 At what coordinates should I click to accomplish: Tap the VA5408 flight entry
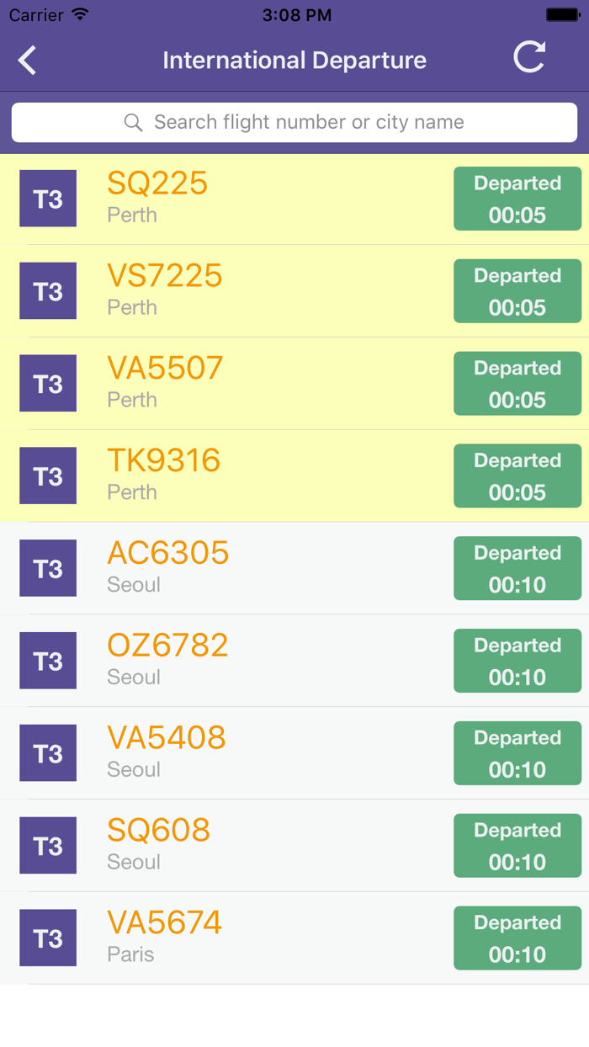(252, 752)
